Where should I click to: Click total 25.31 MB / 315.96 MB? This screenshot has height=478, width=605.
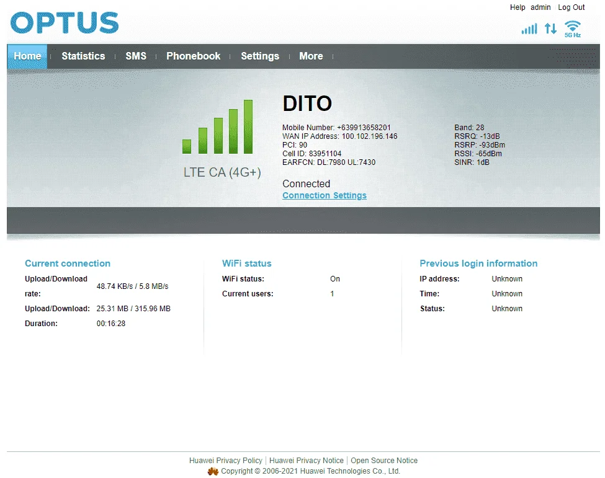point(133,309)
